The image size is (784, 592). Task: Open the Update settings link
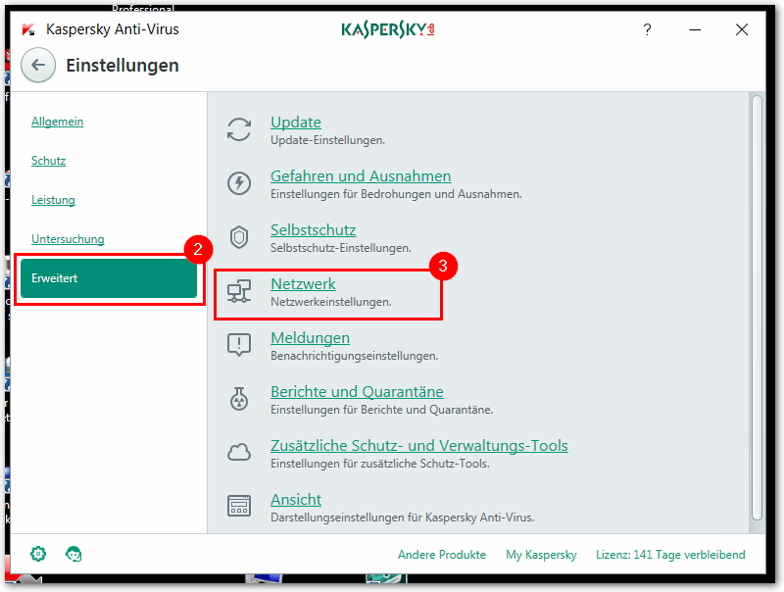(x=296, y=122)
